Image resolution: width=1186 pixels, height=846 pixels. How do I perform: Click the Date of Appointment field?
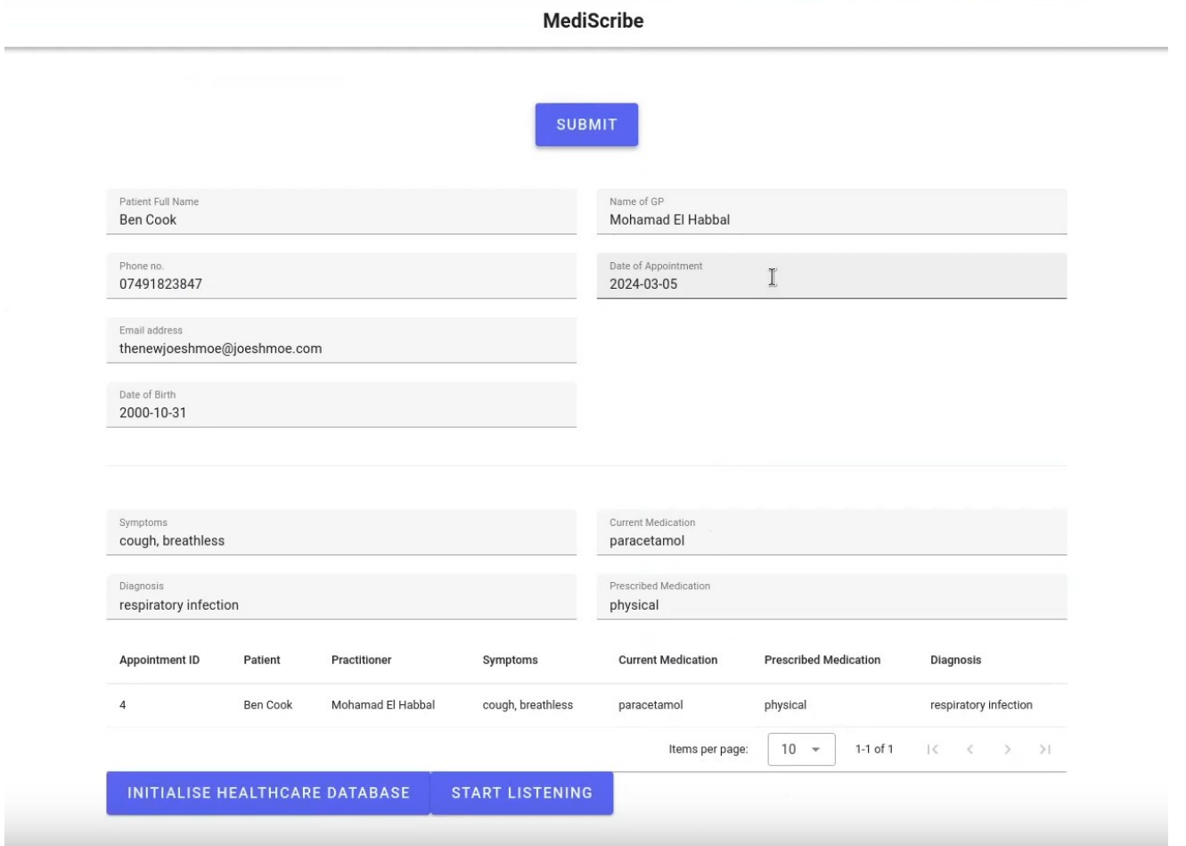[x=830, y=284]
